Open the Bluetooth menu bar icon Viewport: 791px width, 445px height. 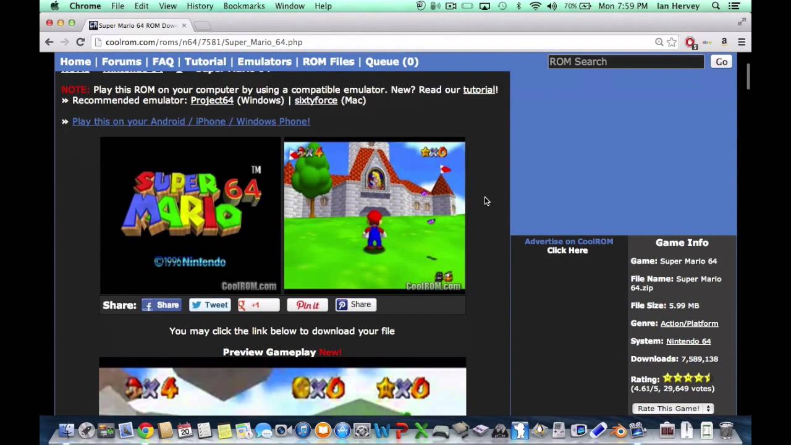pos(518,6)
